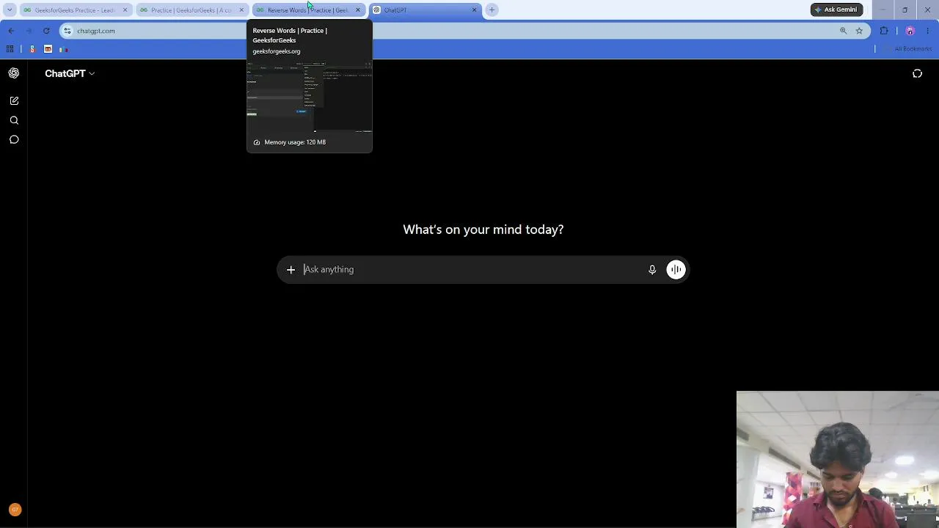The width and height of the screenshot is (939, 528).
Task: Turn on temporary chat icon
Action: [917, 73]
